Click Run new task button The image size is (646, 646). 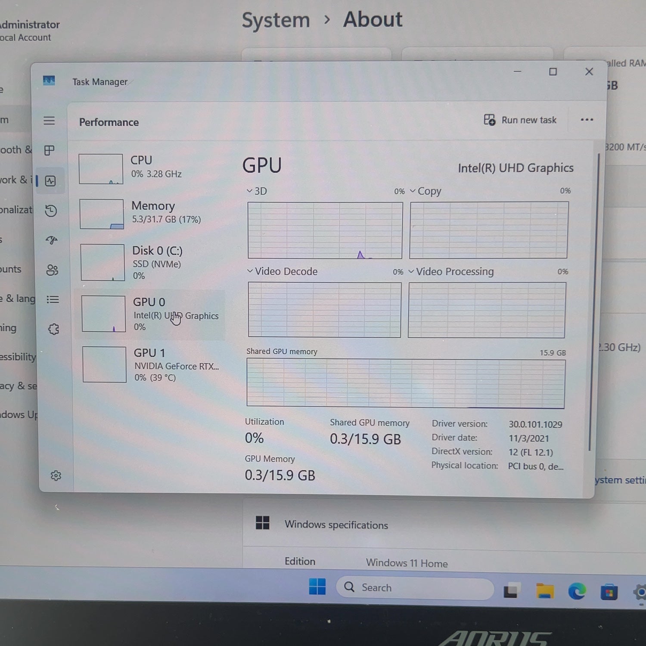520,120
